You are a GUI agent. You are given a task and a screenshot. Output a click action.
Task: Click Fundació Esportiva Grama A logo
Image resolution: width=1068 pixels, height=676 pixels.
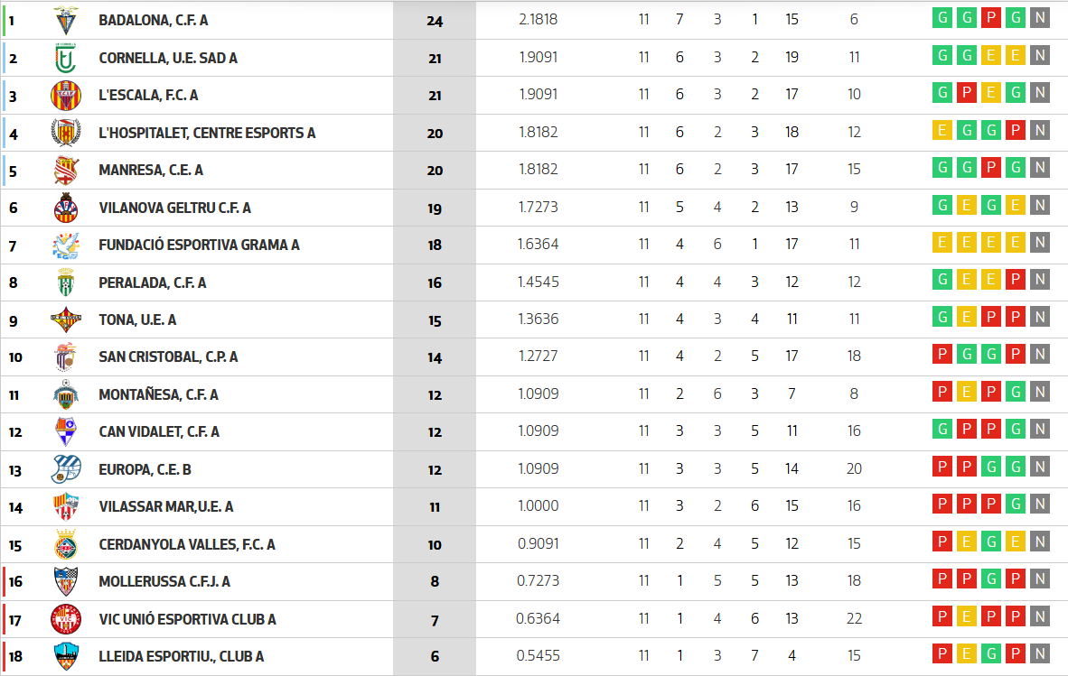point(66,245)
